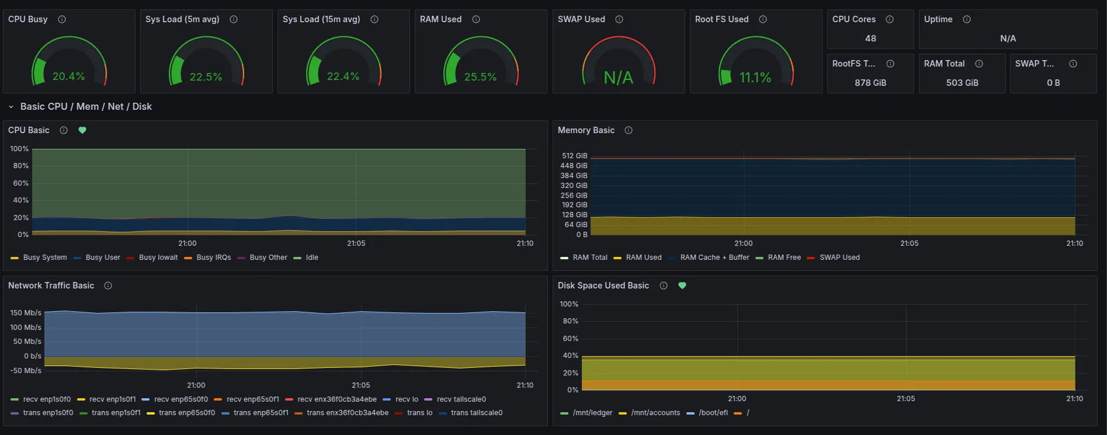Open the CPU Basic panel title menu
Image resolution: width=1107 pixels, height=435 pixels.
click(x=29, y=130)
